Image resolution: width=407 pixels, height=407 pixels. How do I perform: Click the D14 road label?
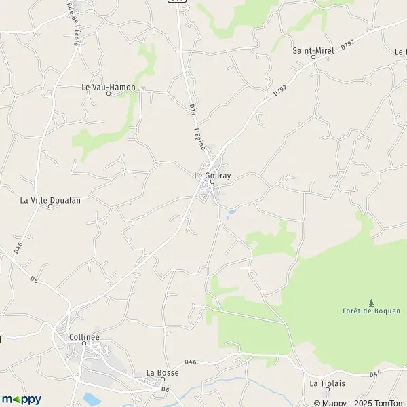[193, 109]
